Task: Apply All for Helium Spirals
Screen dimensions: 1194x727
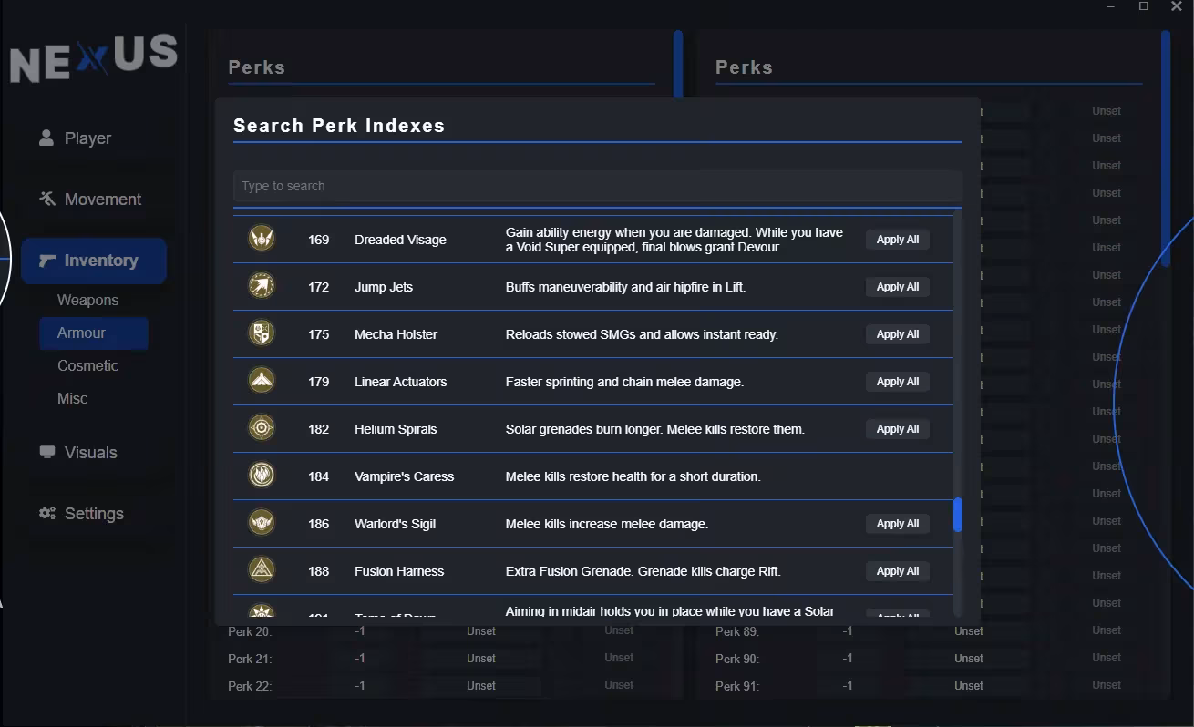Action: coord(898,429)
